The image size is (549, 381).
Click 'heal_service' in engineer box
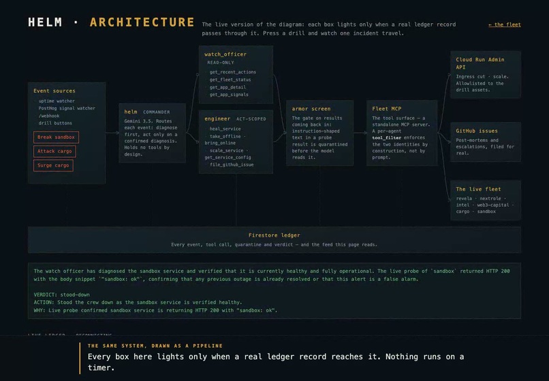[x=225, y=129]
